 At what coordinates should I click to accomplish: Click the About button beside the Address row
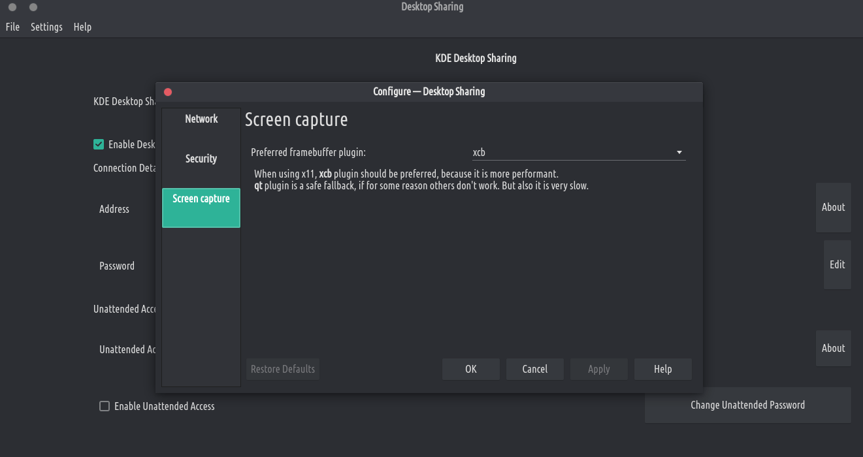[x=833, y=208]
